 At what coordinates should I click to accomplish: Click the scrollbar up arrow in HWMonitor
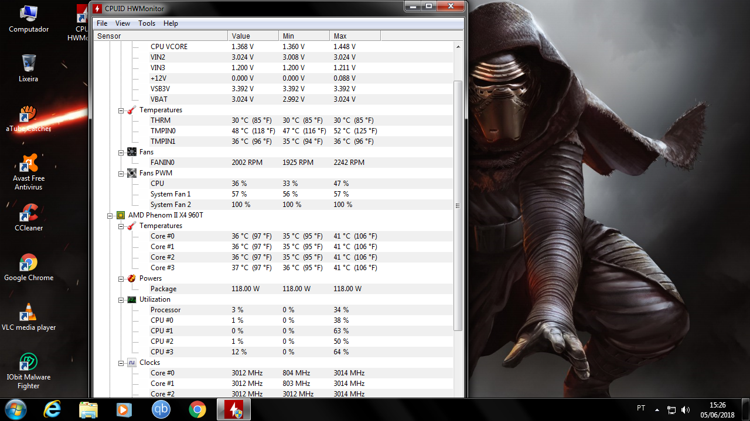tap(458, 46)
